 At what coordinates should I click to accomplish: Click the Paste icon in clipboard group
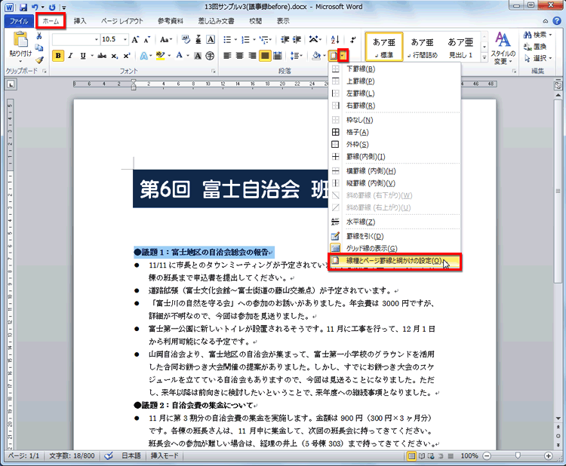(x=20, y=40)
